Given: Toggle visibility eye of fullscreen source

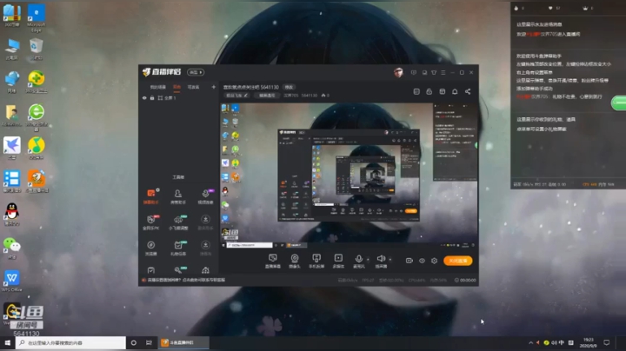Looking at the screenshot, I should (144, 97).
